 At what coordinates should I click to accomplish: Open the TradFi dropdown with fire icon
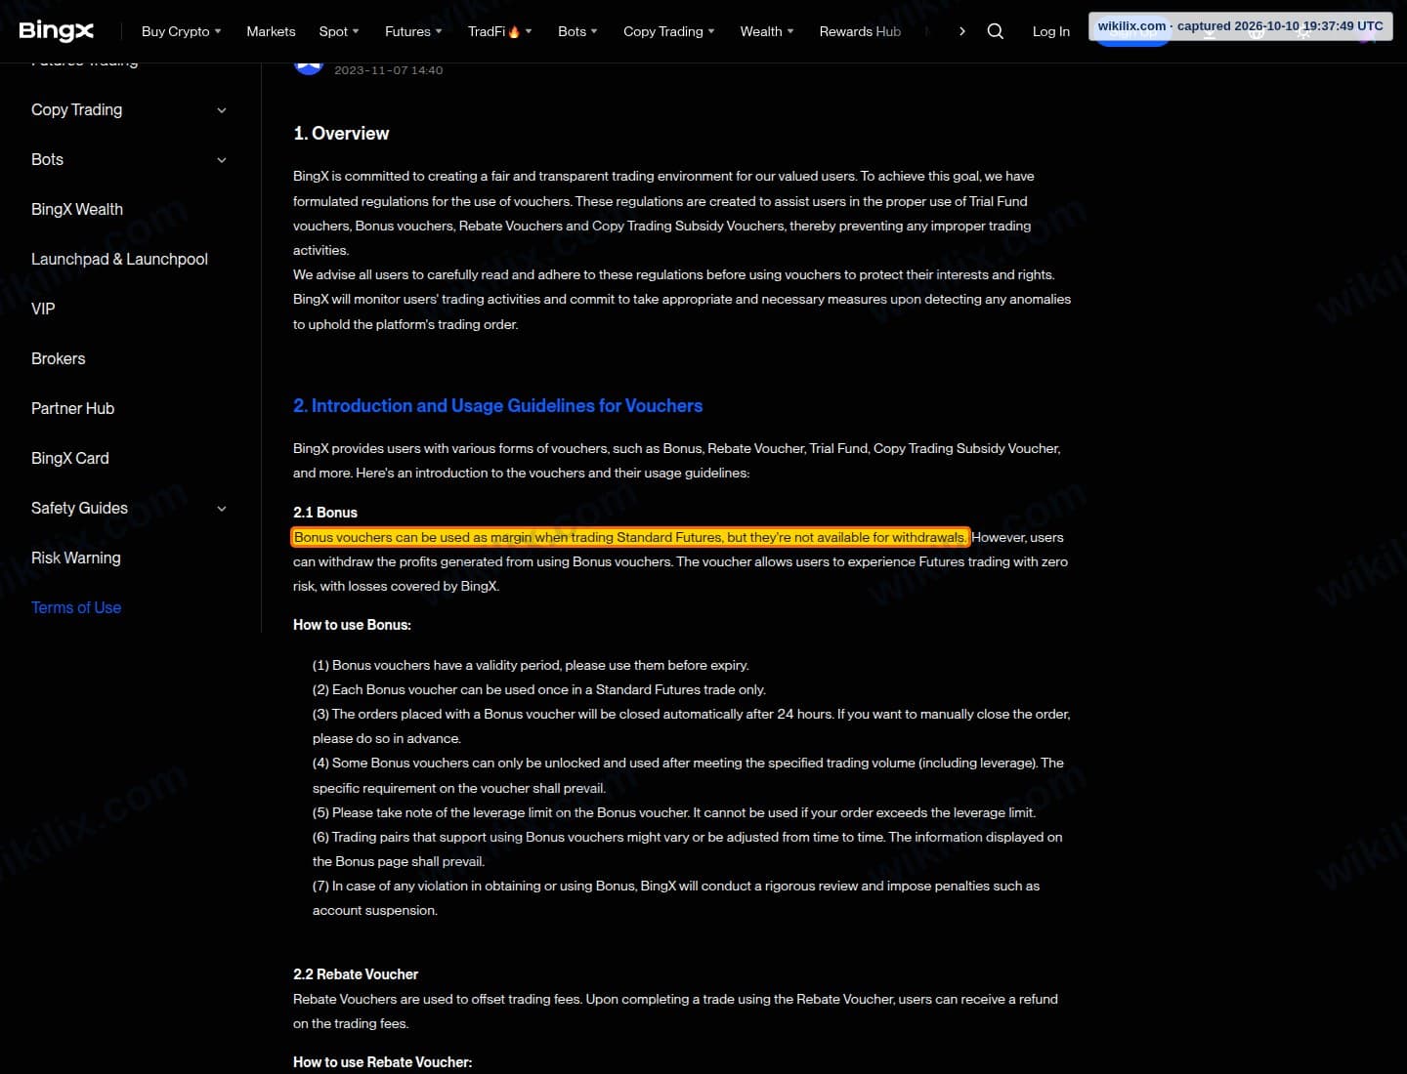(500, 31)
